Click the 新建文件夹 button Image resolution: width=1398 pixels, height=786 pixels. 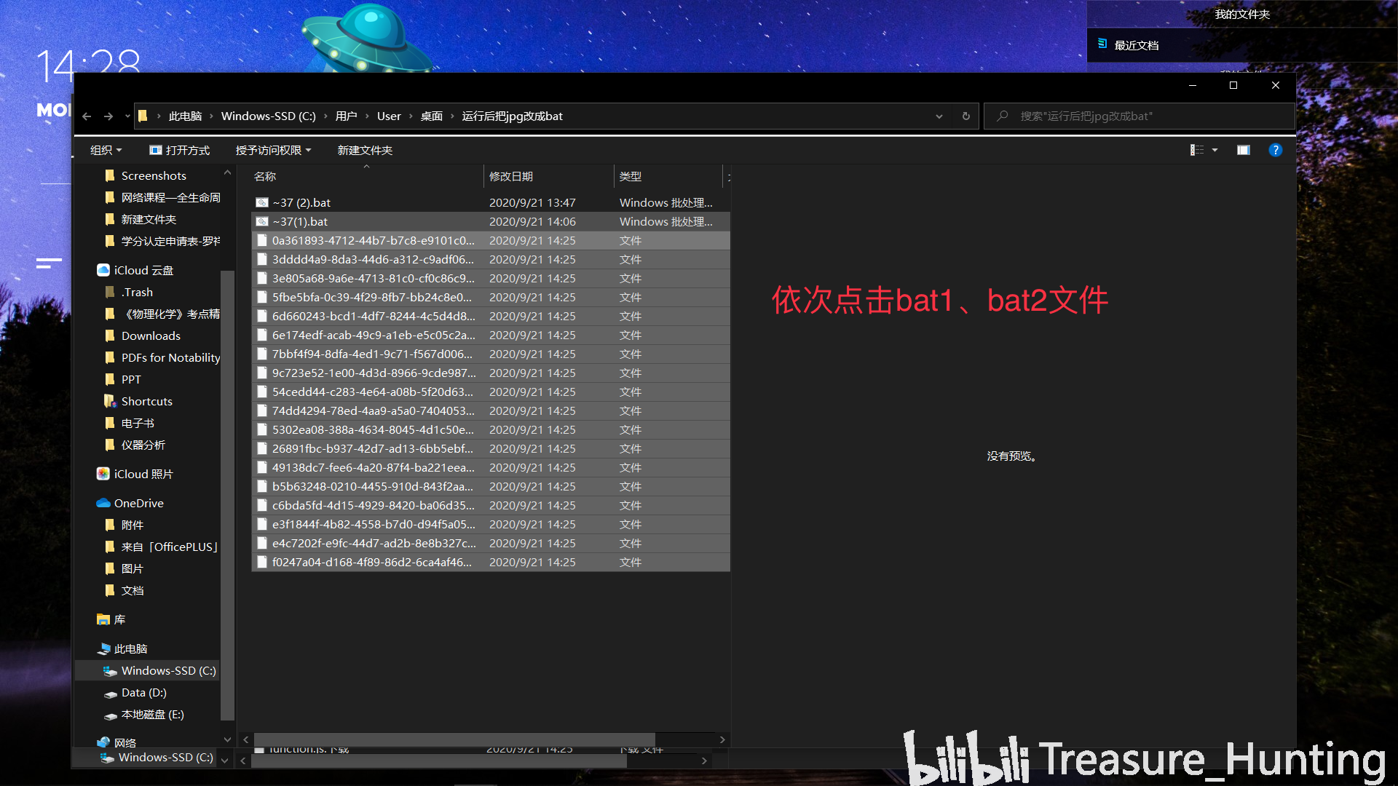point(365,150)
